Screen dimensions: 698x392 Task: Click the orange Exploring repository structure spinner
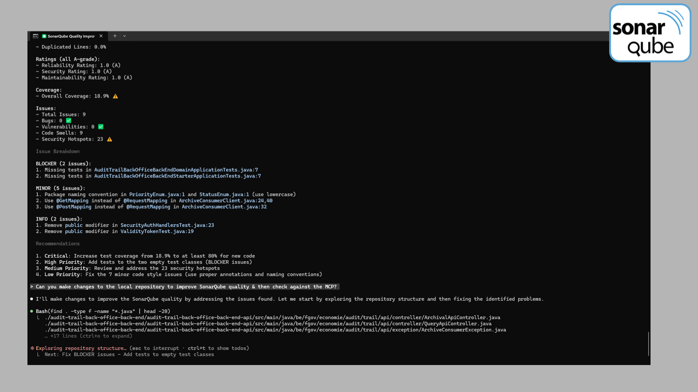coord(33,348)
